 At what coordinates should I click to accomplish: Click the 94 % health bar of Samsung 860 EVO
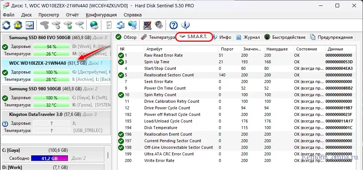(51, 47)
